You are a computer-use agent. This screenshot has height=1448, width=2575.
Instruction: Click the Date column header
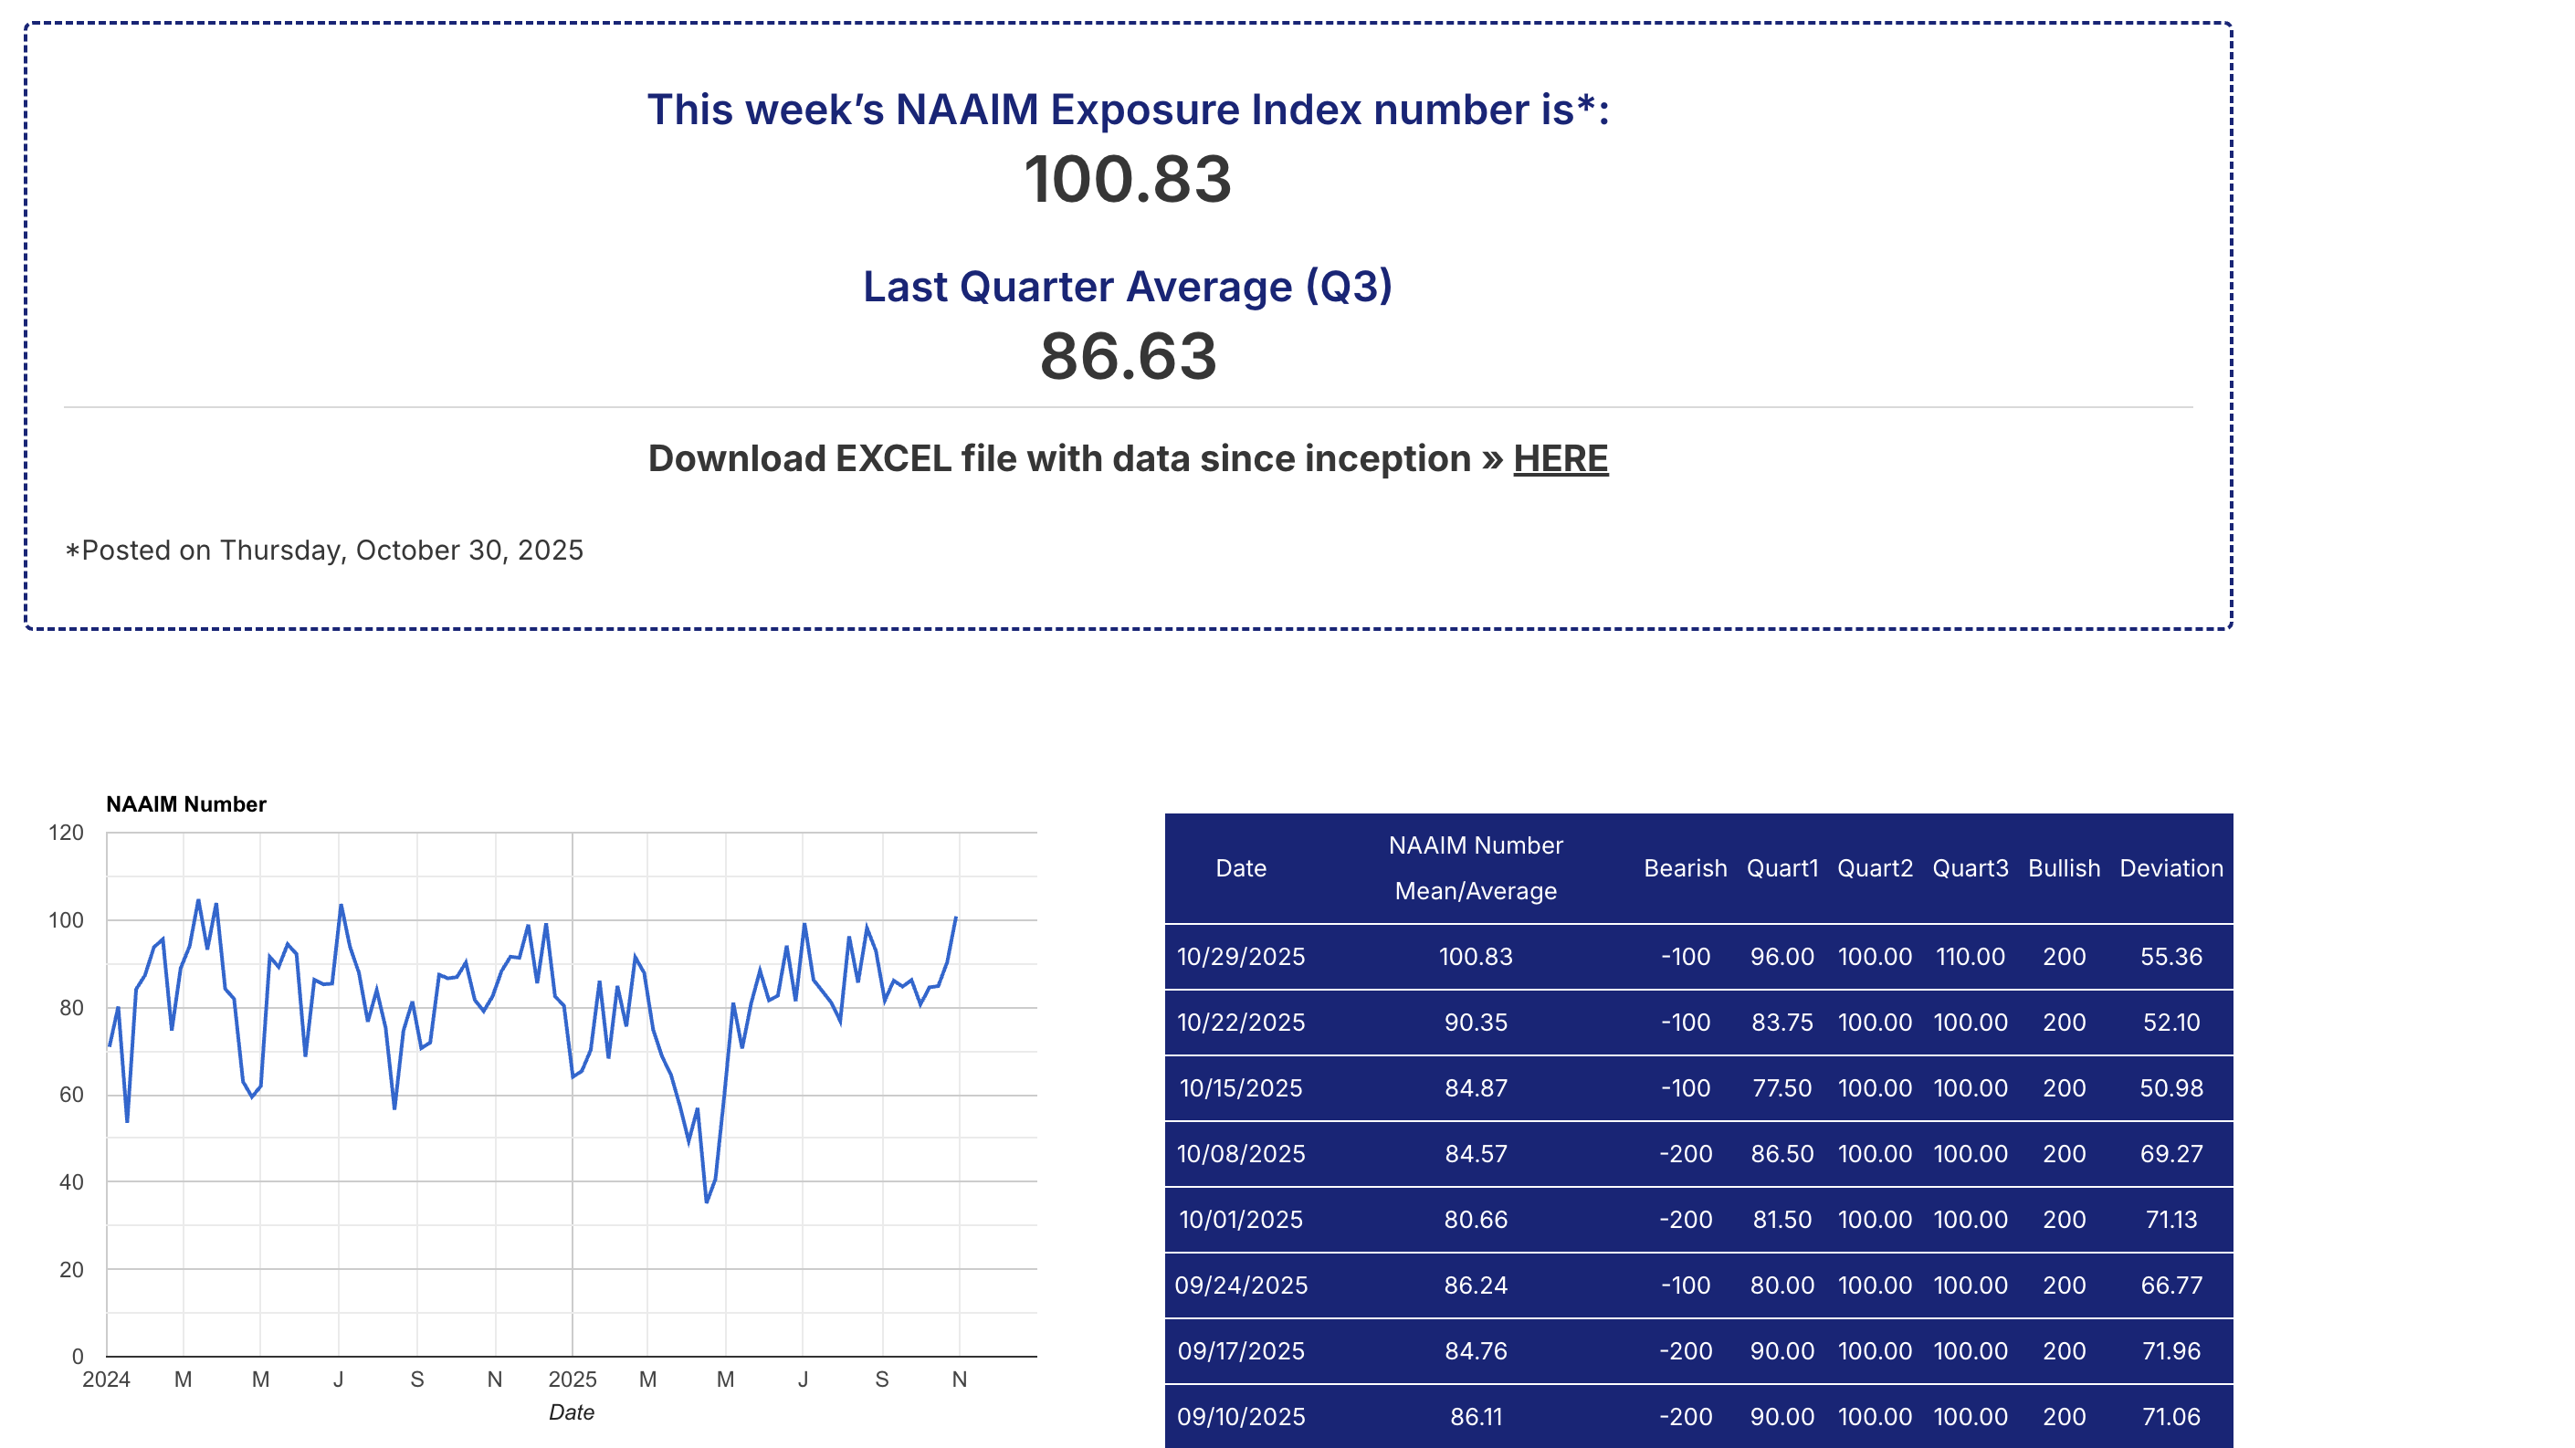[x=1241, y=867]
